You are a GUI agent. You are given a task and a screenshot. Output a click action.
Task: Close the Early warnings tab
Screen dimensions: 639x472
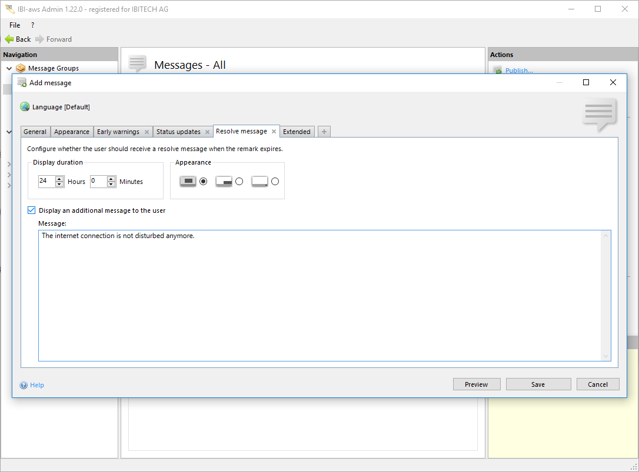click(x=147, y=132)
